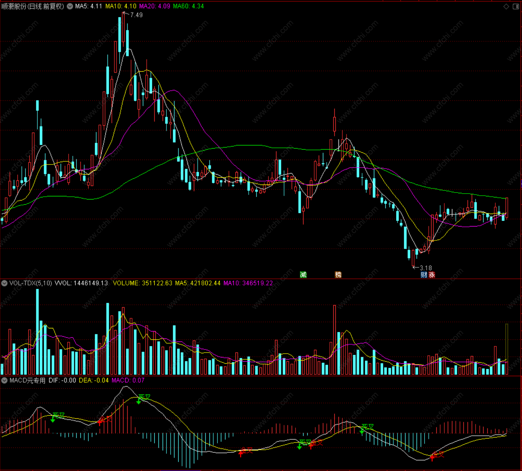522x471 pixels.
Task: Click volume MA10: 346519.22 value
Action: point(248,283)
